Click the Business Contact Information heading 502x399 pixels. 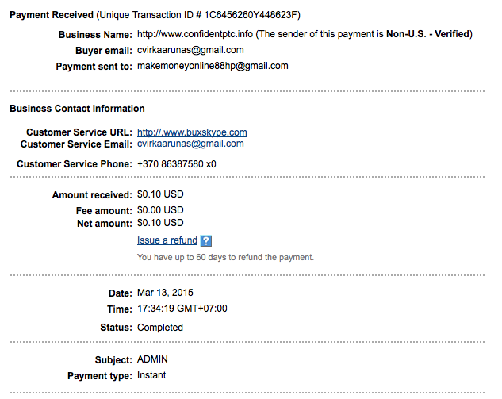[77, 109]
